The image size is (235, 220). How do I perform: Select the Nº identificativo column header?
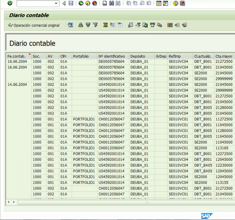pos(113,56)
